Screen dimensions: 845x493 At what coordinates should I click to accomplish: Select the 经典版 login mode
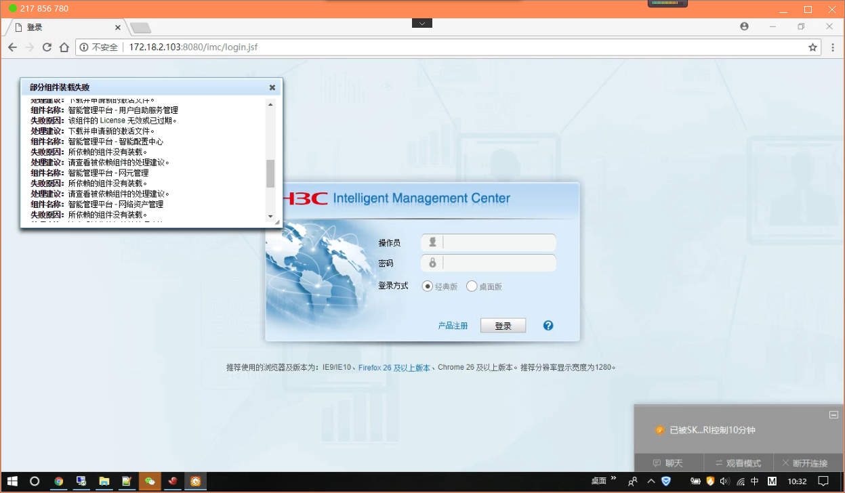428,286
